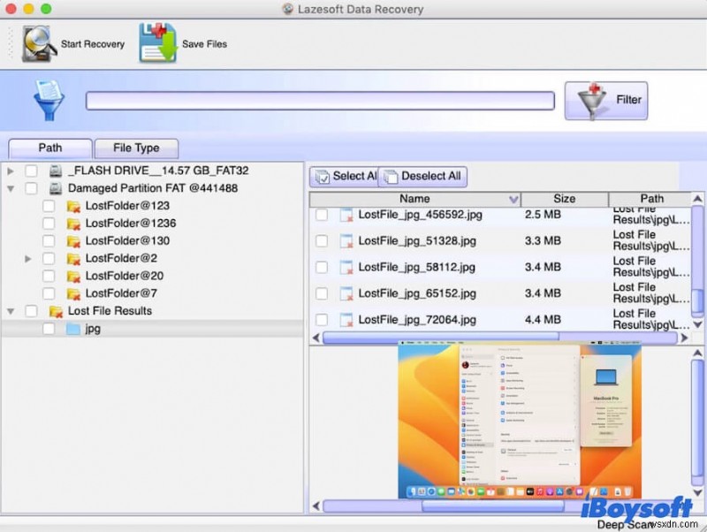Image resolution: width=707 pixels, height=532 pixels.
Task: Switch to the File Type tab
Action: [x=136, y=148]
